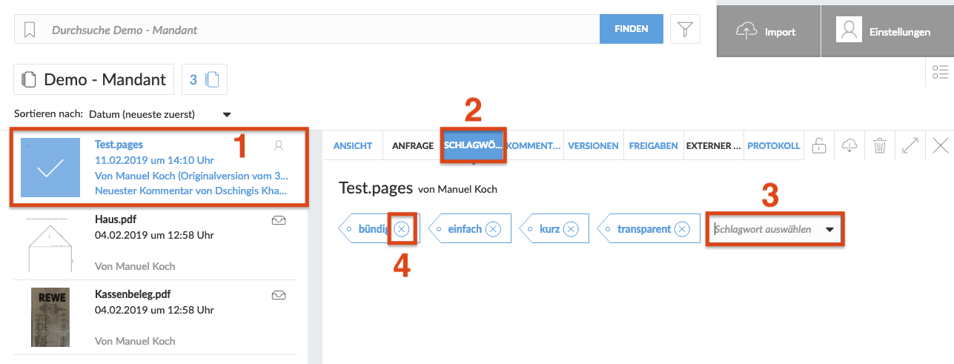Remove the 'einfach' keyword tag

[x=494, y=229]
